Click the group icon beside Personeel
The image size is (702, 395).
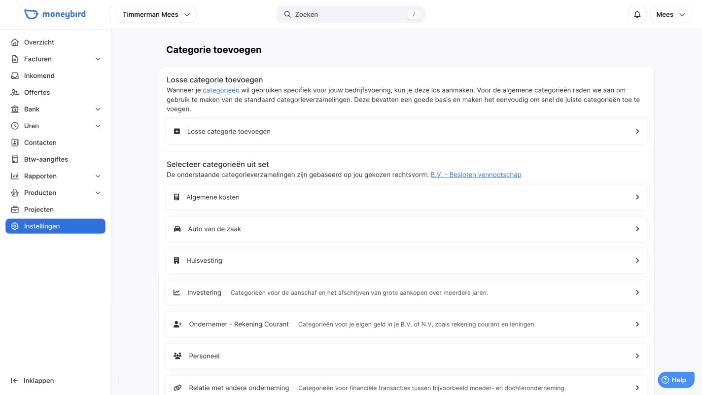(176, 356)
